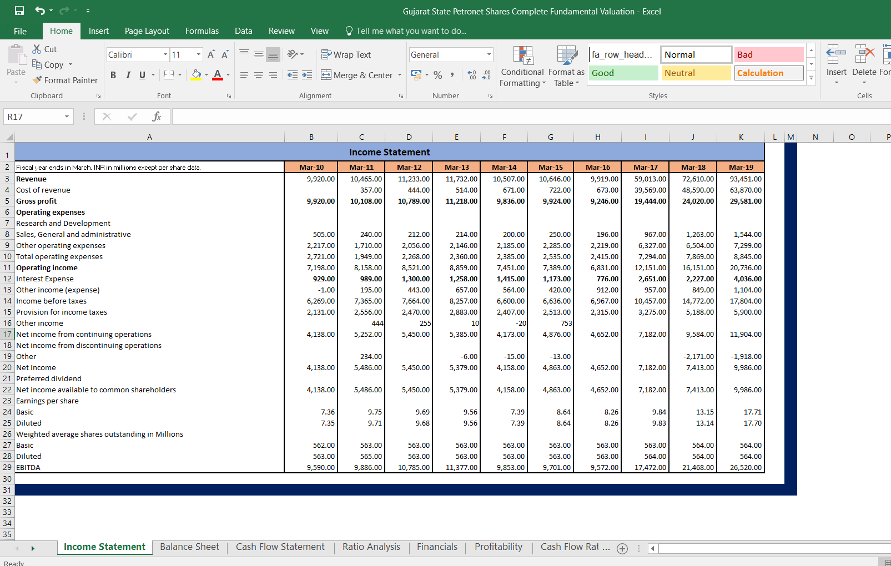891x566 pixels.
Task: Switch to the Formulas ribbon tab
Action: coord(202,31)
